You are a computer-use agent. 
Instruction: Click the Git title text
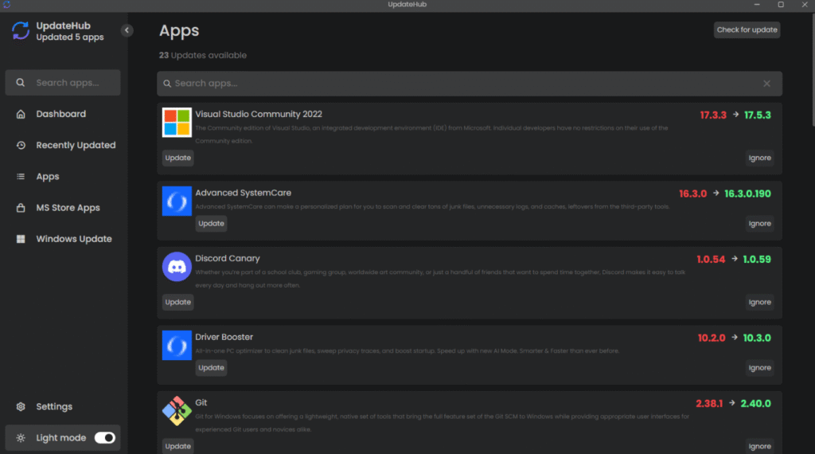tap(201, 402)
